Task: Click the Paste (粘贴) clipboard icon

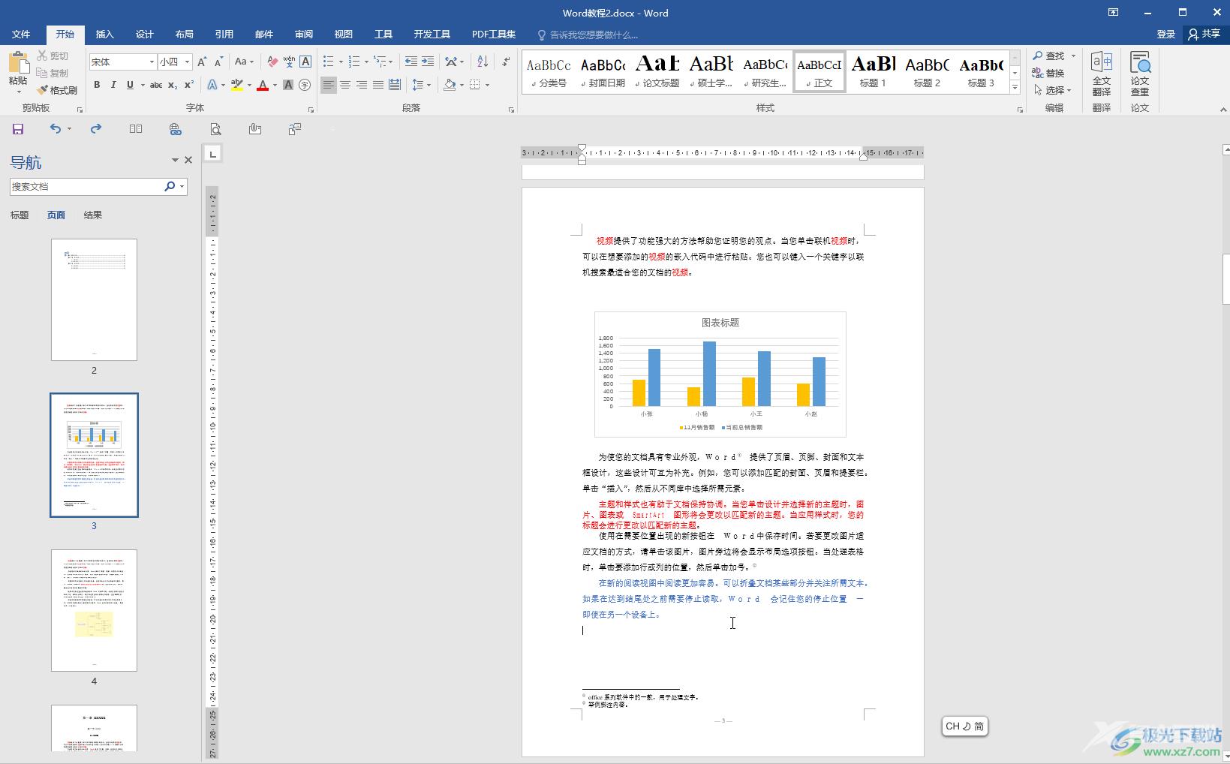Action: coord(18,63)
